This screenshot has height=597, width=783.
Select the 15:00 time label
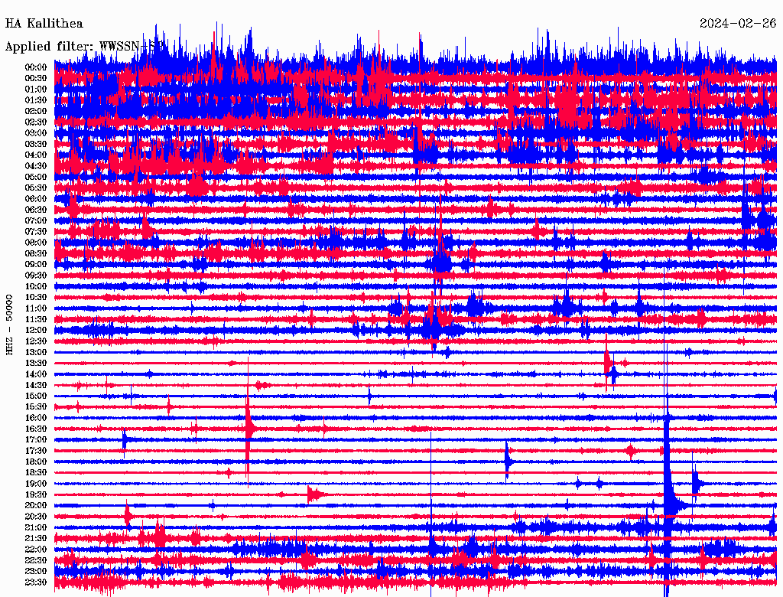(x=36, y=396)
